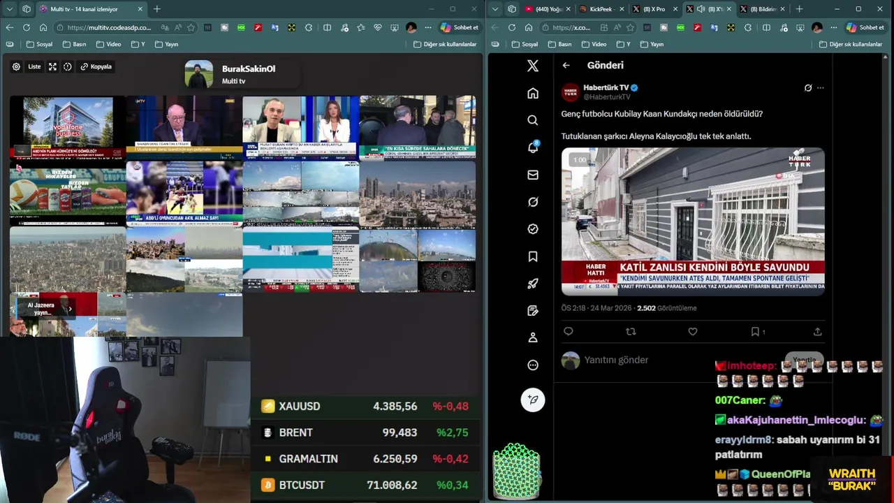
Task: Go to X Home via house icon
Action: pos(533,93)
